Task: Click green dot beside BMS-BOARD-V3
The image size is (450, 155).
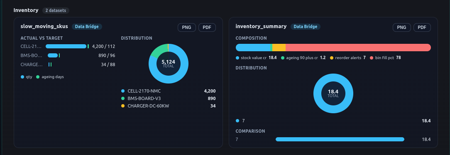Action: point(123,98)
